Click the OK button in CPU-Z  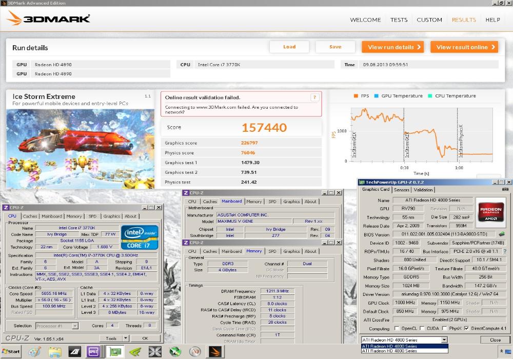145,338
